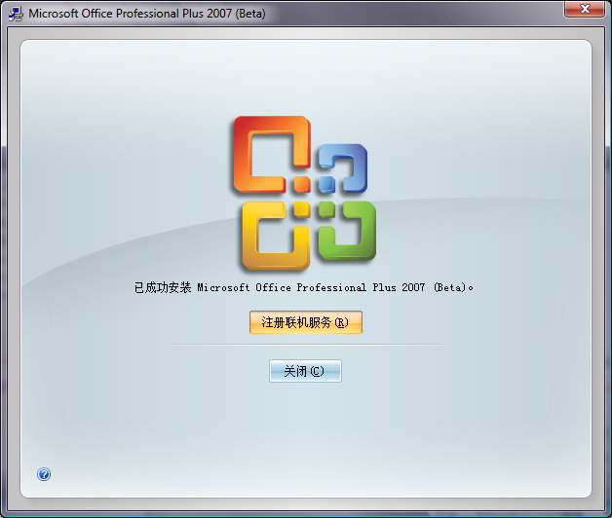Click the 注册联机服务(R) button
612x518 pixels.
click(x=306, y=322)
